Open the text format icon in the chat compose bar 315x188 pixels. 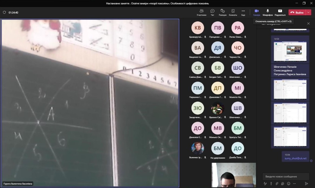coord(265,184)
